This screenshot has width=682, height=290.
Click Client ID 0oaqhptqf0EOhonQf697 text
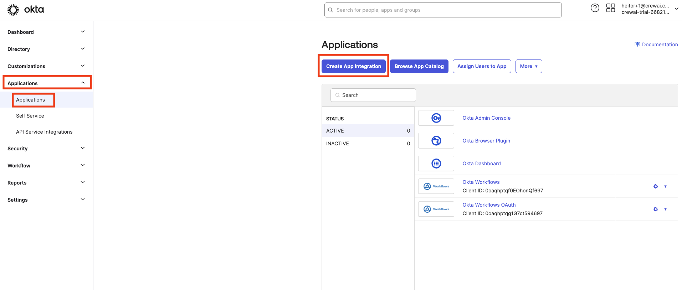(x=503, y=191)
